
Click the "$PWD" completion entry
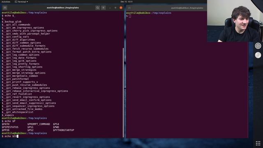[x=56, y=127]
